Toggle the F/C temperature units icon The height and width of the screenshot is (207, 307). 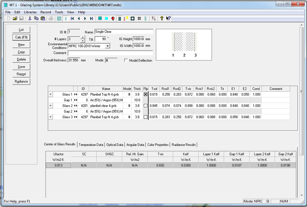[x=154, y=18]
